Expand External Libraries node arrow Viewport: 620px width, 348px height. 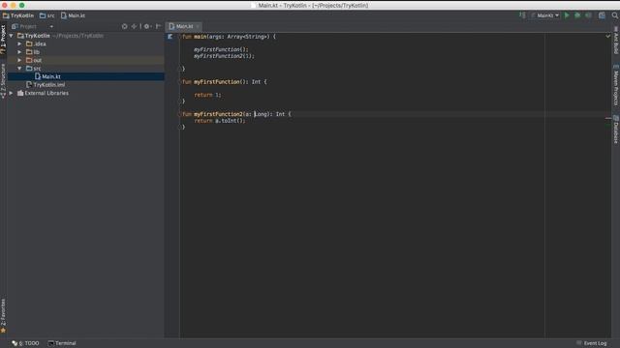(x=11, y=93)
